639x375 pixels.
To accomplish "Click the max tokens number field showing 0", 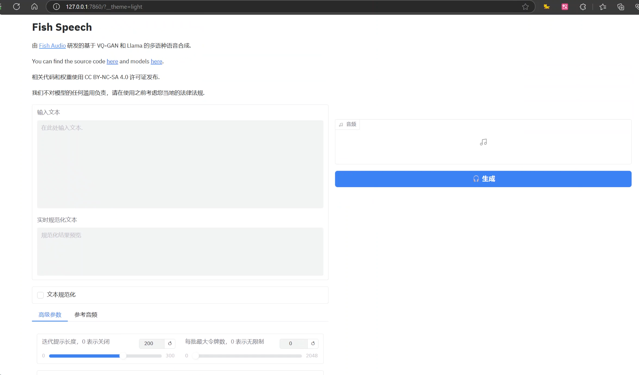I will [294, 343].
